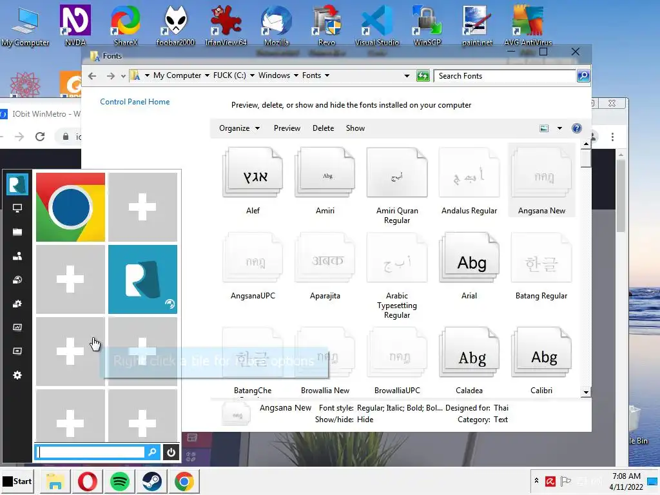Expand the Fonts breadcrumb arrow
Viewport: 660px width, 495px height.
tap(327, 76)
